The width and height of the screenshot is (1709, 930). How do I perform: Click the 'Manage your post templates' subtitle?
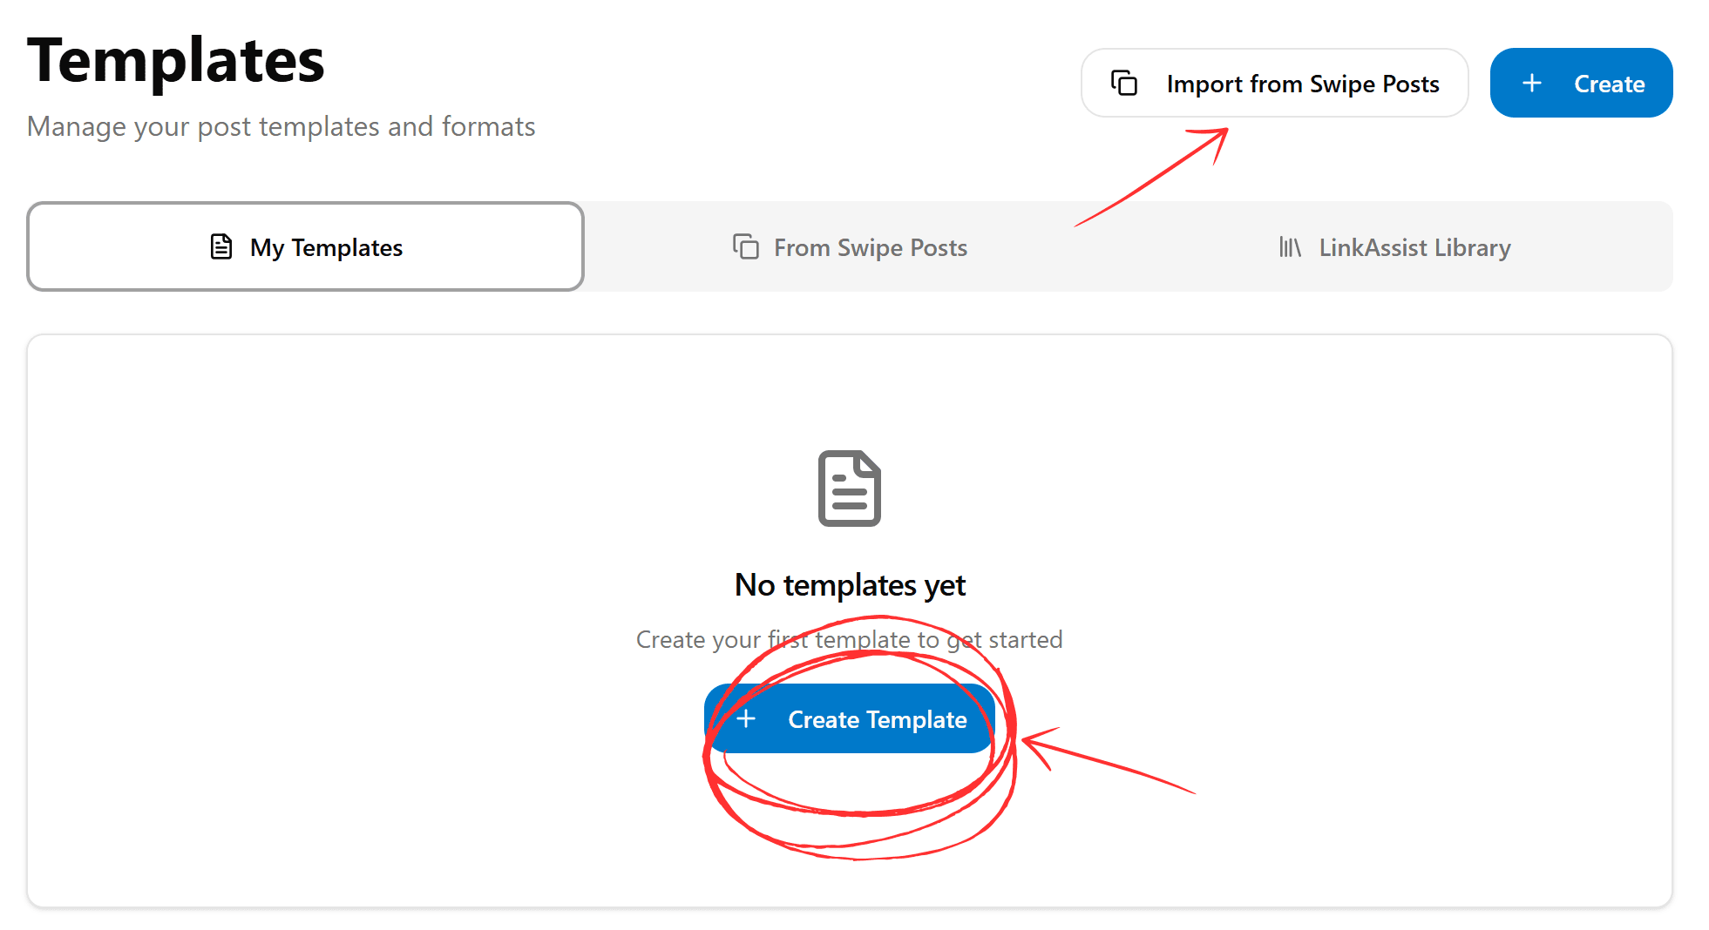point(281,126)
